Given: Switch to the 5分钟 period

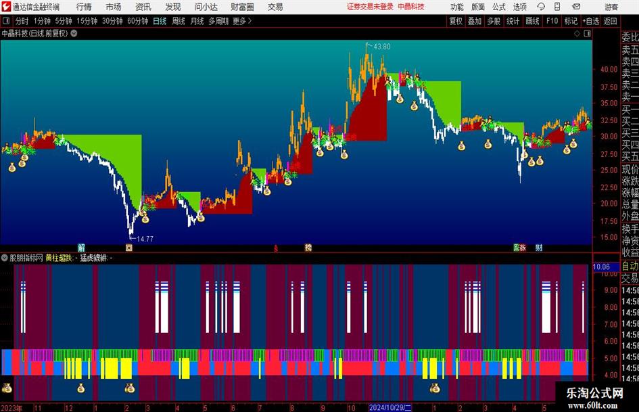Looking at the screenshot, I should click(64, 21).
